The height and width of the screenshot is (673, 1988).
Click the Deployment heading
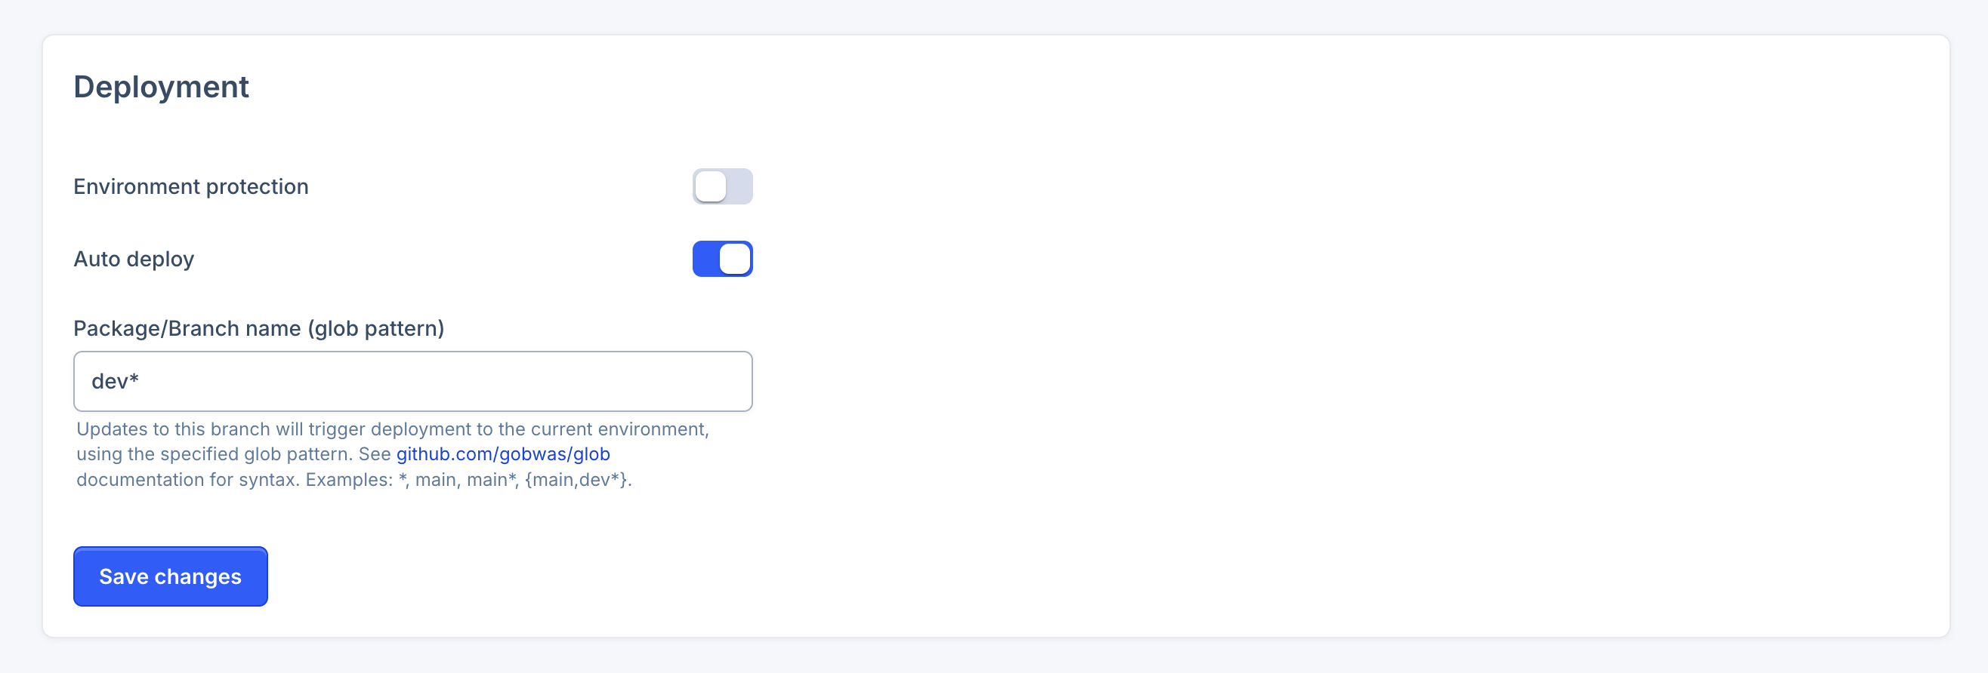(161, 87)
